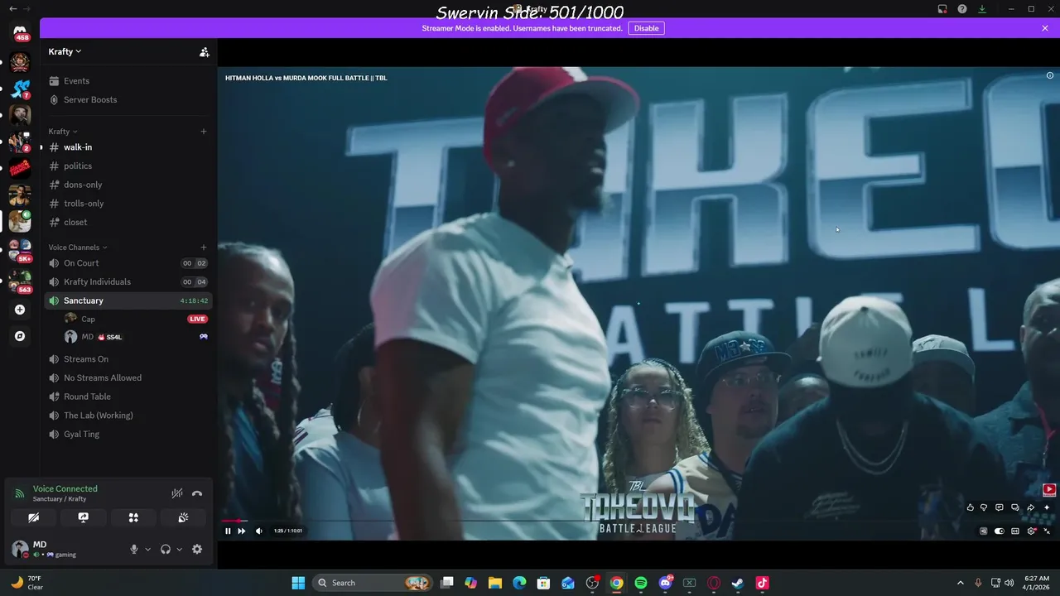This screenshot has height=596, width=1060.
Task: Add a new voice channel with plus
Action: (x=204, y=247)
